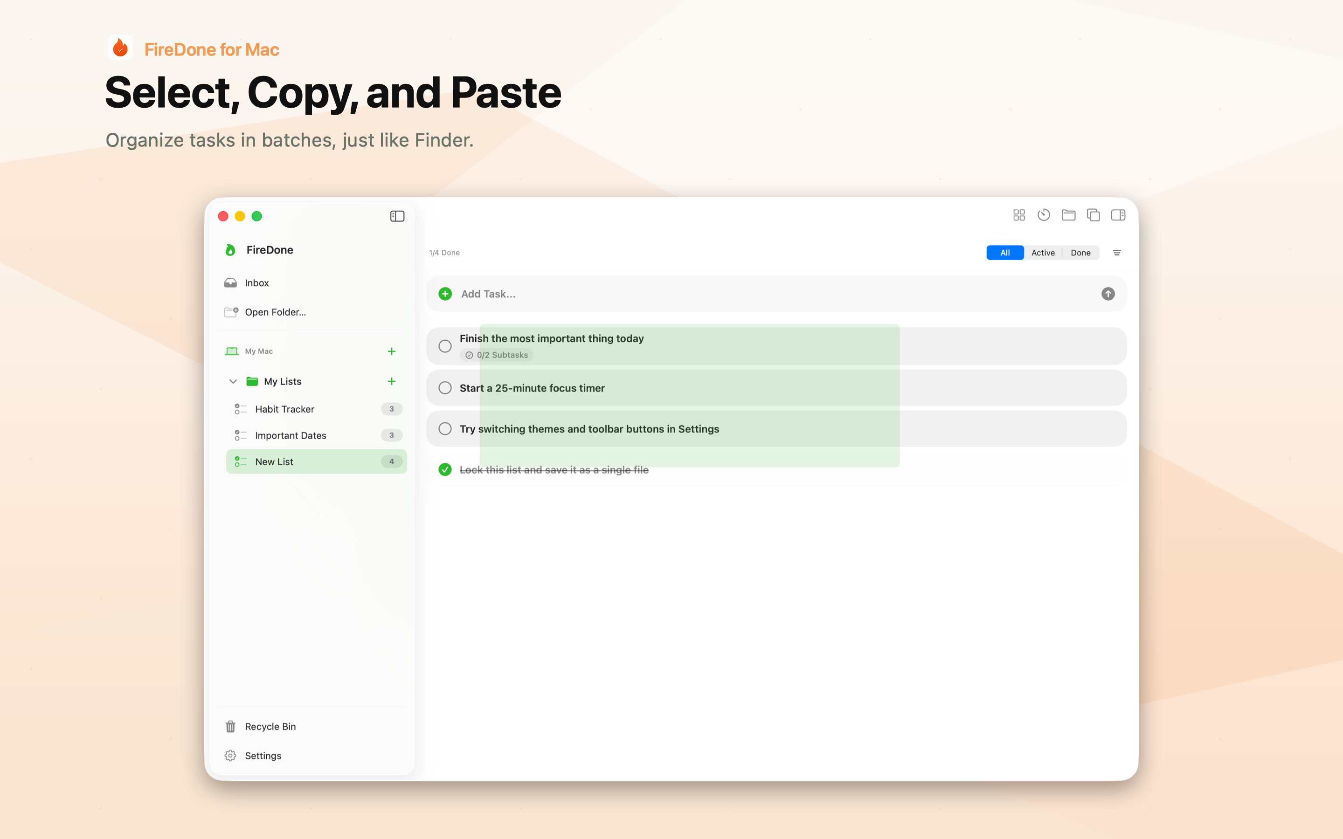
Task: Open the grid view toolbar icon
Action: (x=1019, y=215)
